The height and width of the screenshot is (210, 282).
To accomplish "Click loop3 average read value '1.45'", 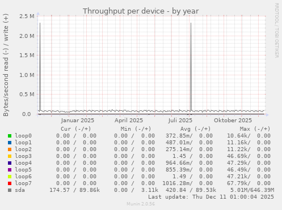I will pyautogui.click(x=179, y=156).
